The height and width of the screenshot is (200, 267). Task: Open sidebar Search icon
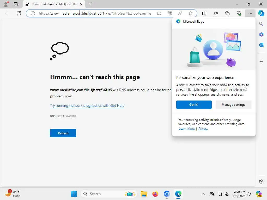[x=261, y=24]
